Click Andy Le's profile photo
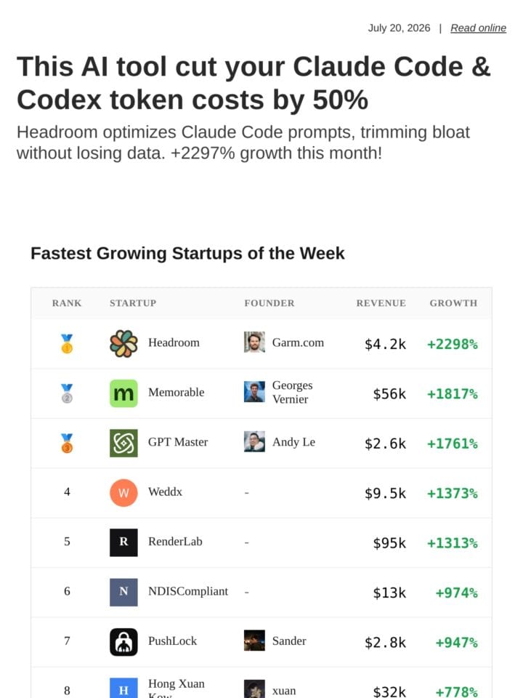The height and width of the screenshot is (698, 523). pyautogui.click(x=254, y=441)
